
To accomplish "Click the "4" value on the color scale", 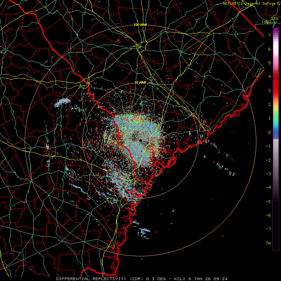I will click(x=269, y=77).
